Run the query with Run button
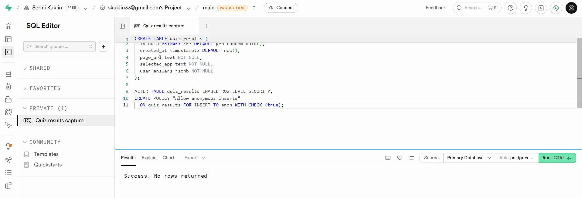This screenshot has height=198, width=582. click(557, 158)
